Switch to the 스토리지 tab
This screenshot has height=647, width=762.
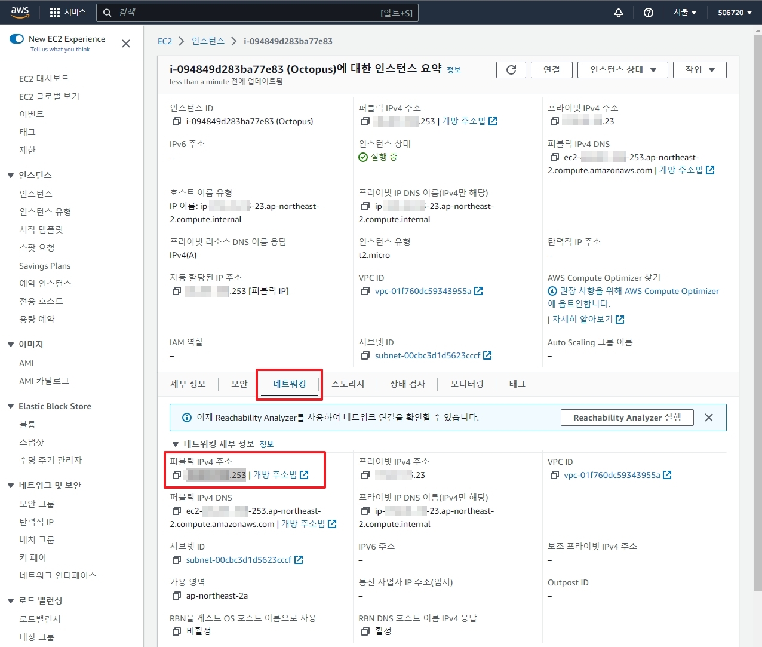coord(348,384)
